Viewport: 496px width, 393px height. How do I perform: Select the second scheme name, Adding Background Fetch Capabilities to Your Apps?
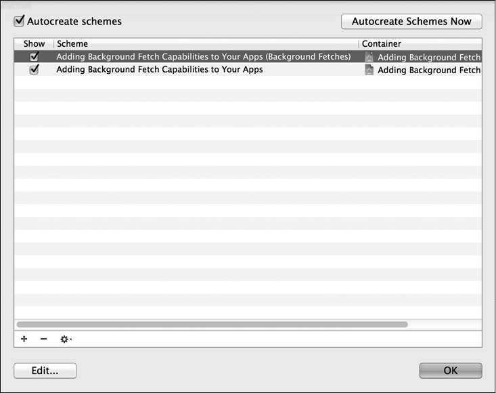[160, 70]
